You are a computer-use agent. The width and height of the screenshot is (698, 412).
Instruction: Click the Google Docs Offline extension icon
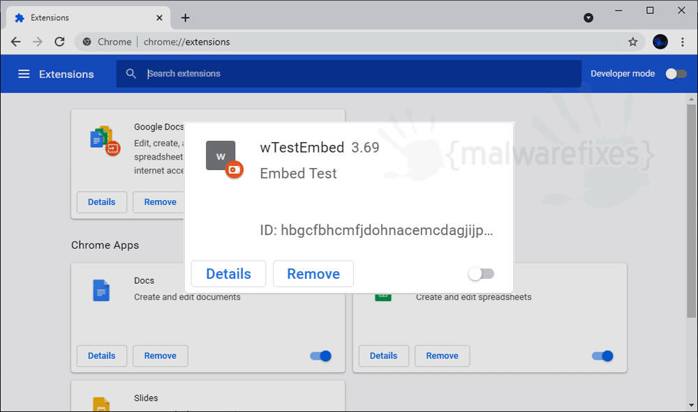[105, 140]
